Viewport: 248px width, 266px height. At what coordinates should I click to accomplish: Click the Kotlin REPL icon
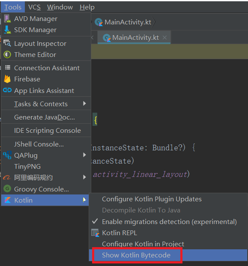tap(96, 233)
